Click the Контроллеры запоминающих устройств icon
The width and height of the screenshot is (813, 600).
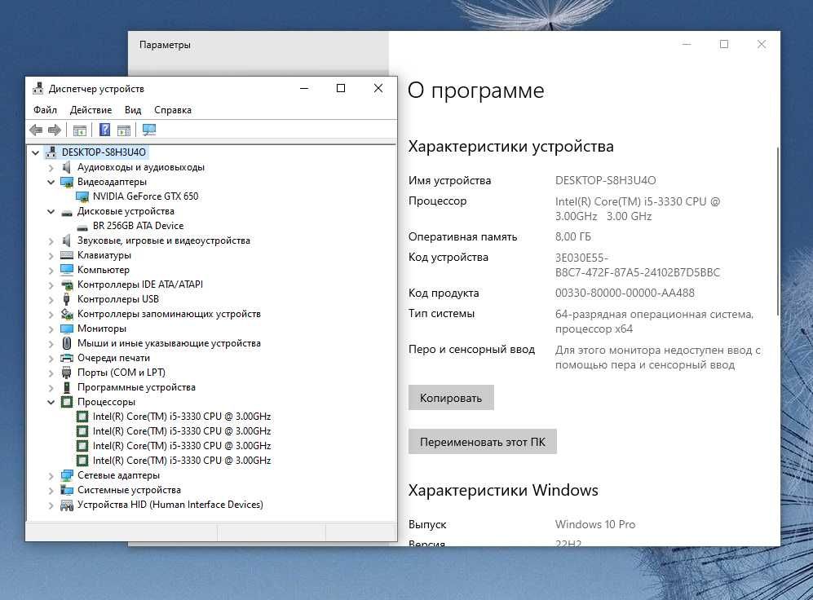pyautogui.click(x=67, y=314)
